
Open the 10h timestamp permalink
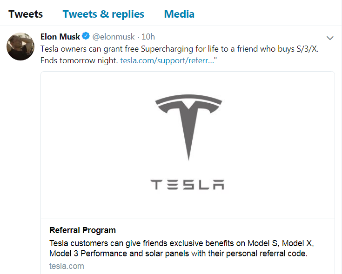148,37
